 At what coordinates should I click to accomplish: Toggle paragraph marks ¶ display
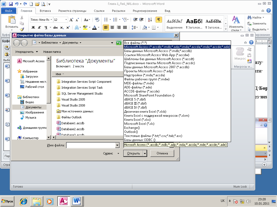coord(159,19)
